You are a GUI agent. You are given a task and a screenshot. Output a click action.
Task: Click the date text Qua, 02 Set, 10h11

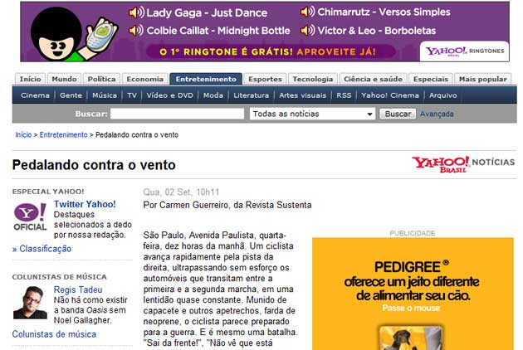click(x=181, y=192)
